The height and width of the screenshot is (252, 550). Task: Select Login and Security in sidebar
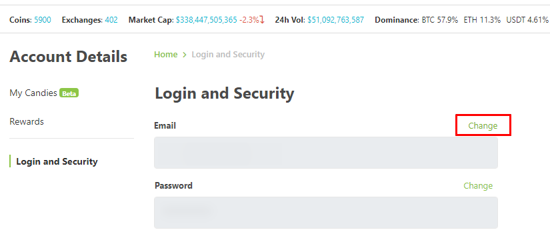[x=57, y=161]
